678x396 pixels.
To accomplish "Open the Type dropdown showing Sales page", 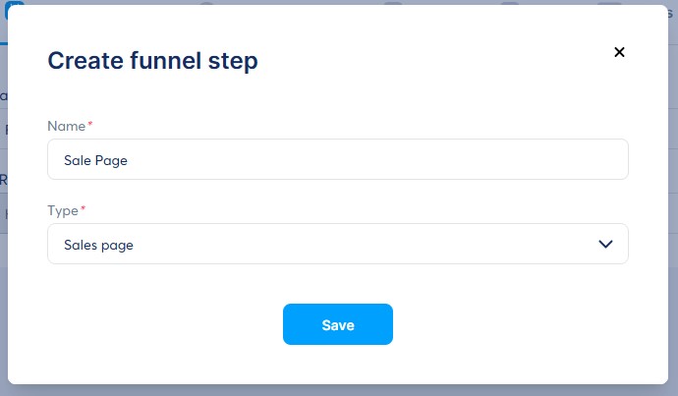I will pyautogui.click(x=337, y=245).
